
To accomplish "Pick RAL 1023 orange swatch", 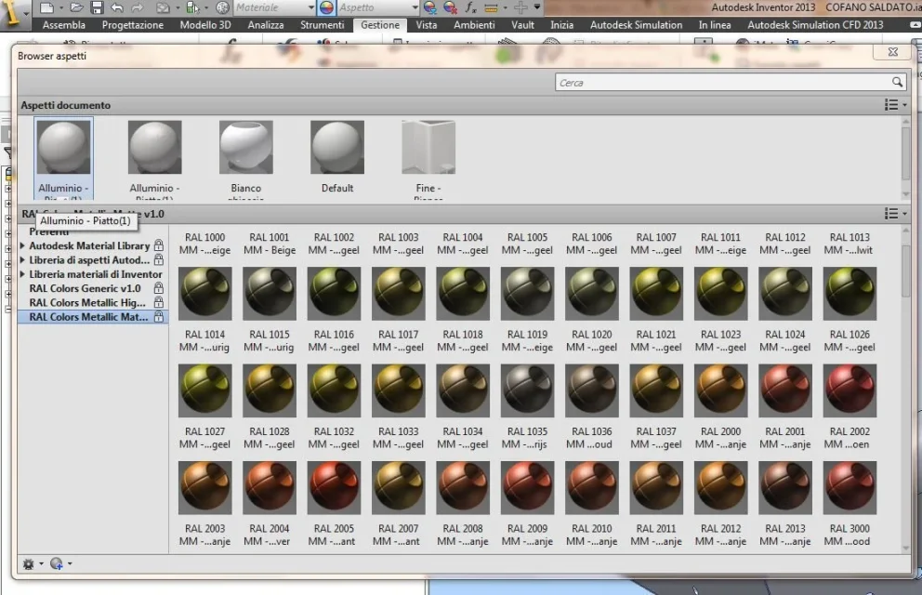I will [x=721, y=390].
